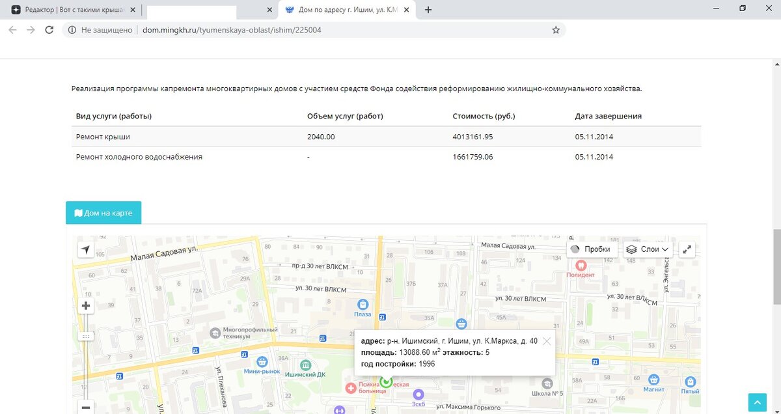Switch to the Редактор browser tab
The width and height of the screenshot is (781, 414).
click(x=72, y=10)
